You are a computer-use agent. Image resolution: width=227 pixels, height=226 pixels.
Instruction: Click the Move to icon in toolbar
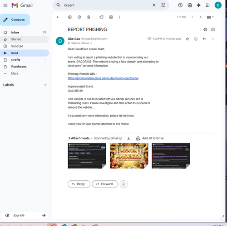tap(111, 17)
